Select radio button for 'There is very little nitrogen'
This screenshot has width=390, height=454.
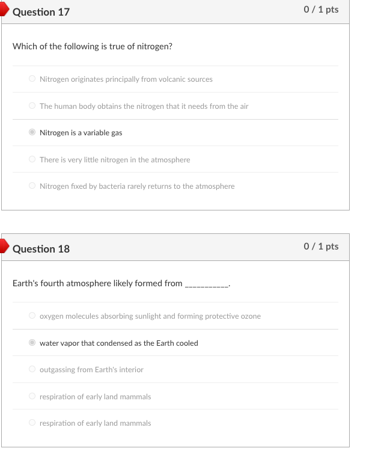[x=32, y=159]
